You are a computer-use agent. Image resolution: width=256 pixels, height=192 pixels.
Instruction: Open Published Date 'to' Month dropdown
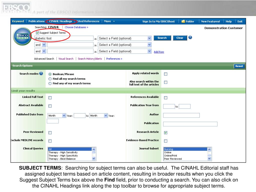pyautogui.click(x=98, y=115)
